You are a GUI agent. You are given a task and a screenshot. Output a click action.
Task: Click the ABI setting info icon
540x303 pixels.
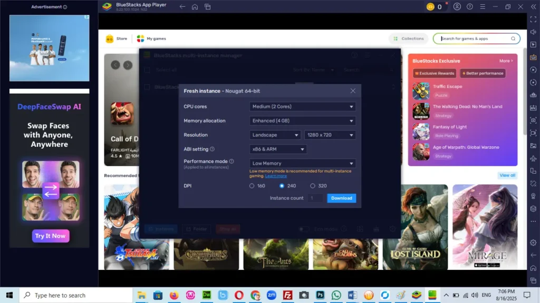[213, 149]
